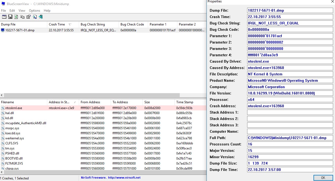Sort crashes by Dump File column
The image size is (335, 181).
(24, 24)
